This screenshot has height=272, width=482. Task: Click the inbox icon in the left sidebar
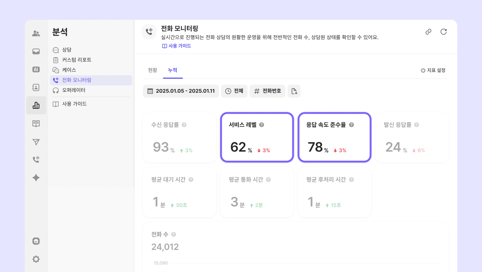(36, 51)
